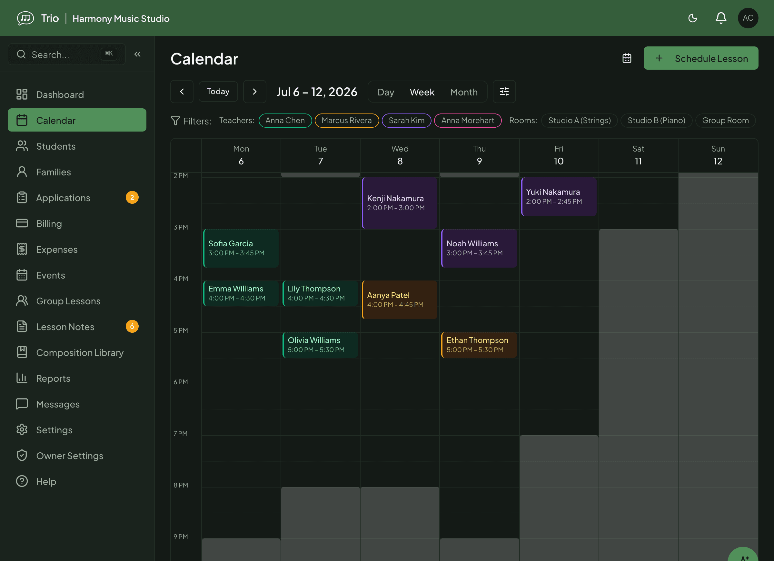Viewport: 774px width, 561px height.
Task: Go to previous week arrow
Action: (182, 92)
